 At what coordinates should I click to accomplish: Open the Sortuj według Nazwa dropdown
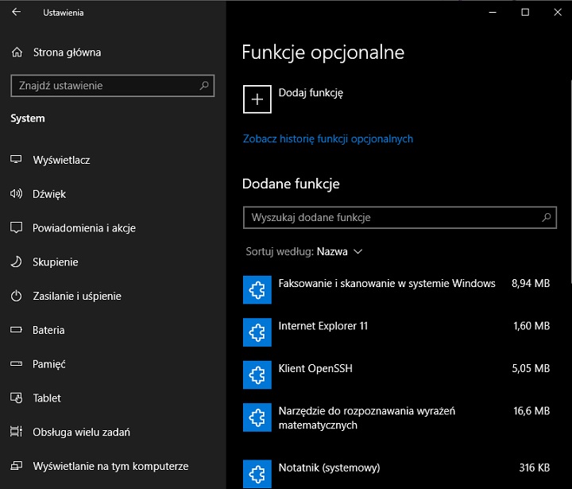tap(339, 251)
